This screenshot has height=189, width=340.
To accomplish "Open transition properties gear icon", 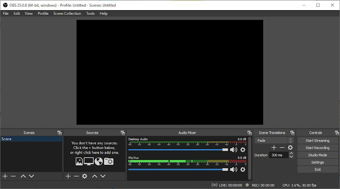I will [x=290, y=148].
